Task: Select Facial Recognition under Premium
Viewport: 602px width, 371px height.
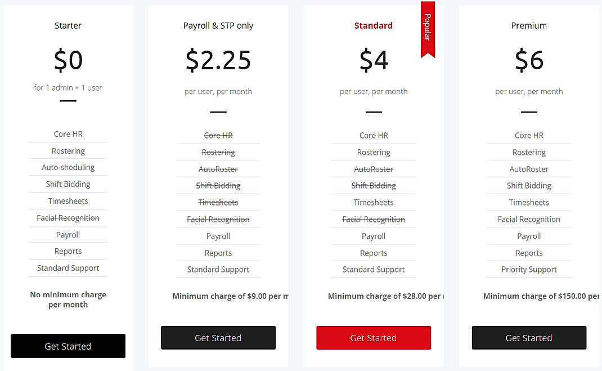Action: 528,219
